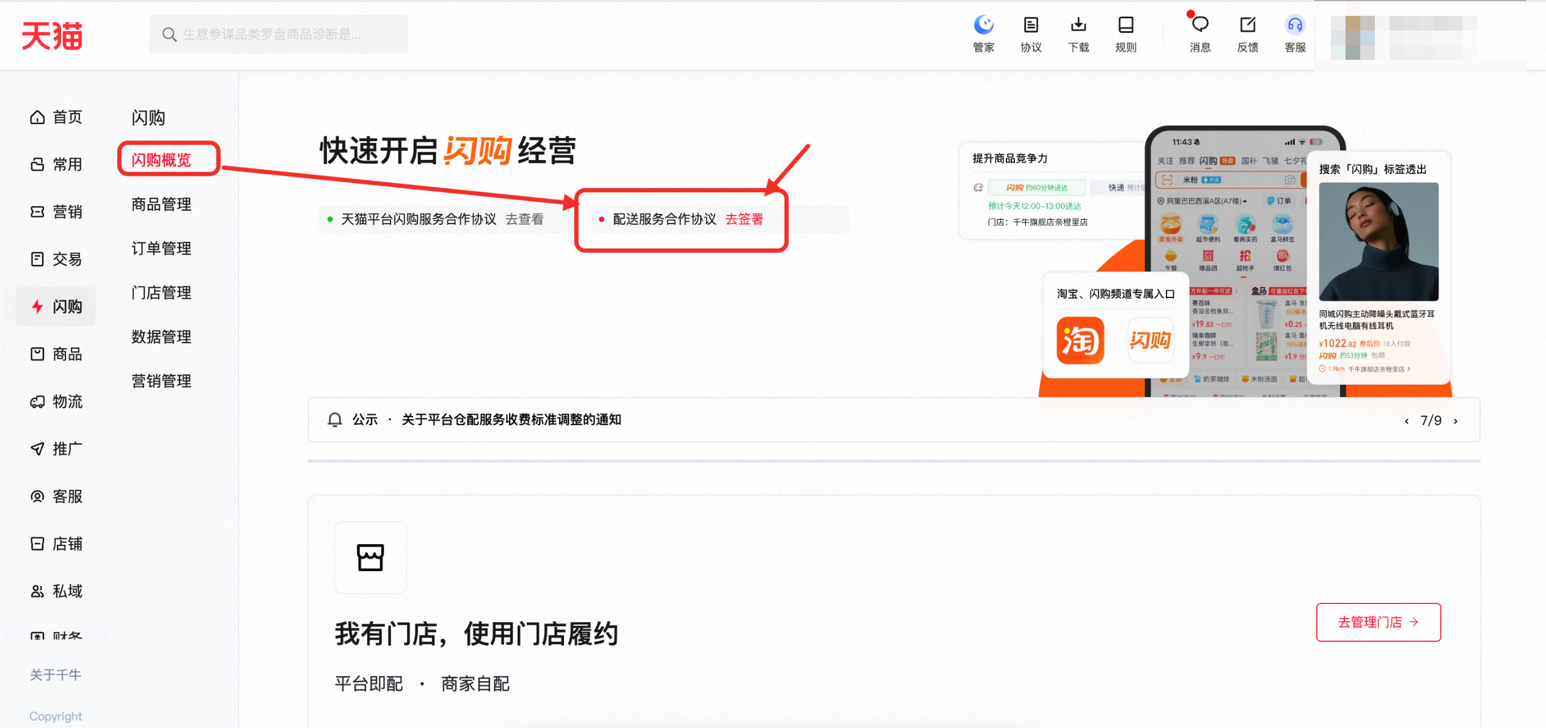Click the 闪购 channel icon in banner
Screen dimensions: 1546x728
coord(1150,340)
